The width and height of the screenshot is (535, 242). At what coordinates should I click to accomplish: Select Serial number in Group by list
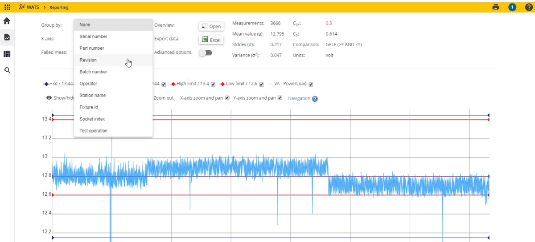113,36
